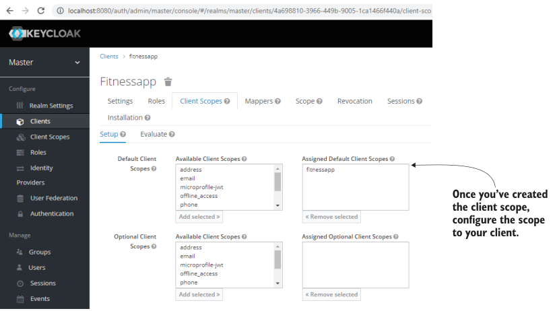The width and height of the screenshot is (555, 311).
Task: Click the Sessions clock icon
Action: click(x=20, y=283)
